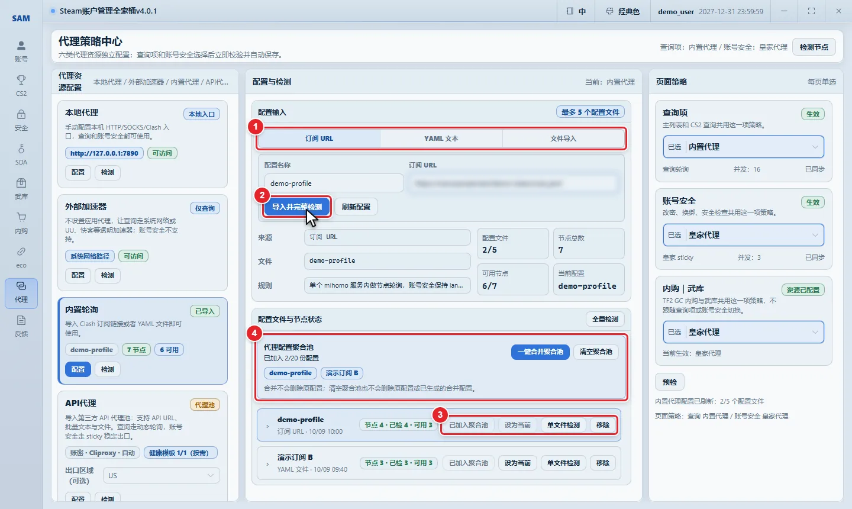Image resolution: width=852 pixels, height=509 pixels.
Task: Click the 配置名称 input field
Action: pos(334,183)
